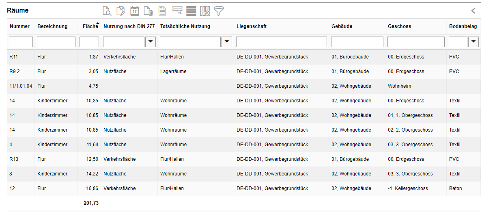482x212 pixels.
Task: Click the view record magnifier icon
Action: click(x=107, y=11)
